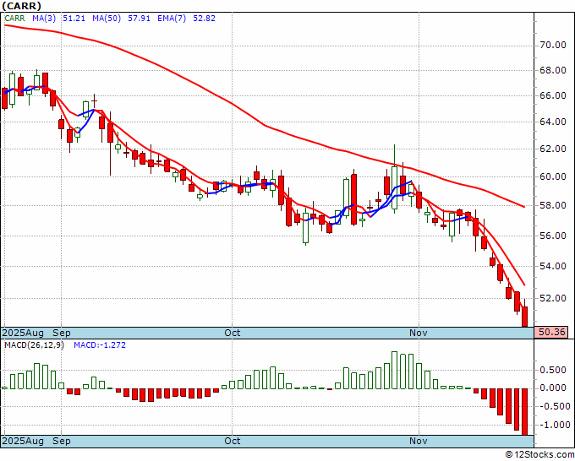Click the 62.00 price axis label
This screenshot has width=575, height=461.
553,149
